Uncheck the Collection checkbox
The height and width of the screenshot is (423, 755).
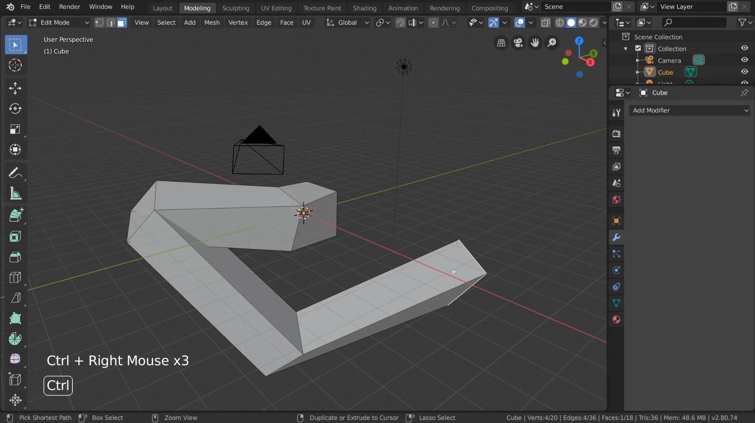(638, 48)
